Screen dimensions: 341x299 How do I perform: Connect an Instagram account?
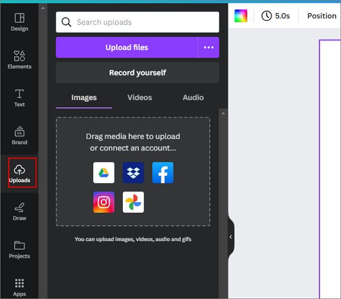[104, 202]
